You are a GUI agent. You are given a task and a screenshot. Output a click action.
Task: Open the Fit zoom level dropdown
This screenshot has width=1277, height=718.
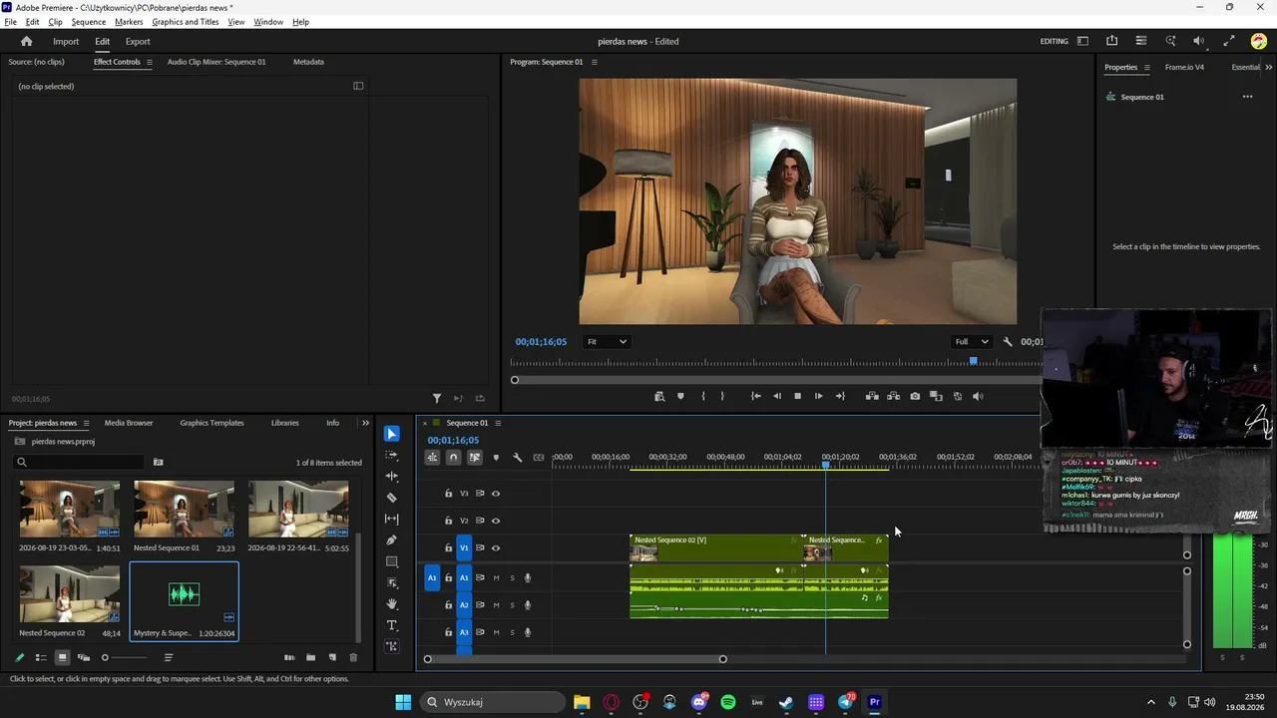[607, 342]
